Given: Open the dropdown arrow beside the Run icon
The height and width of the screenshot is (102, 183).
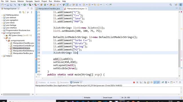Looking at the screenshot, I should [27, 5].
